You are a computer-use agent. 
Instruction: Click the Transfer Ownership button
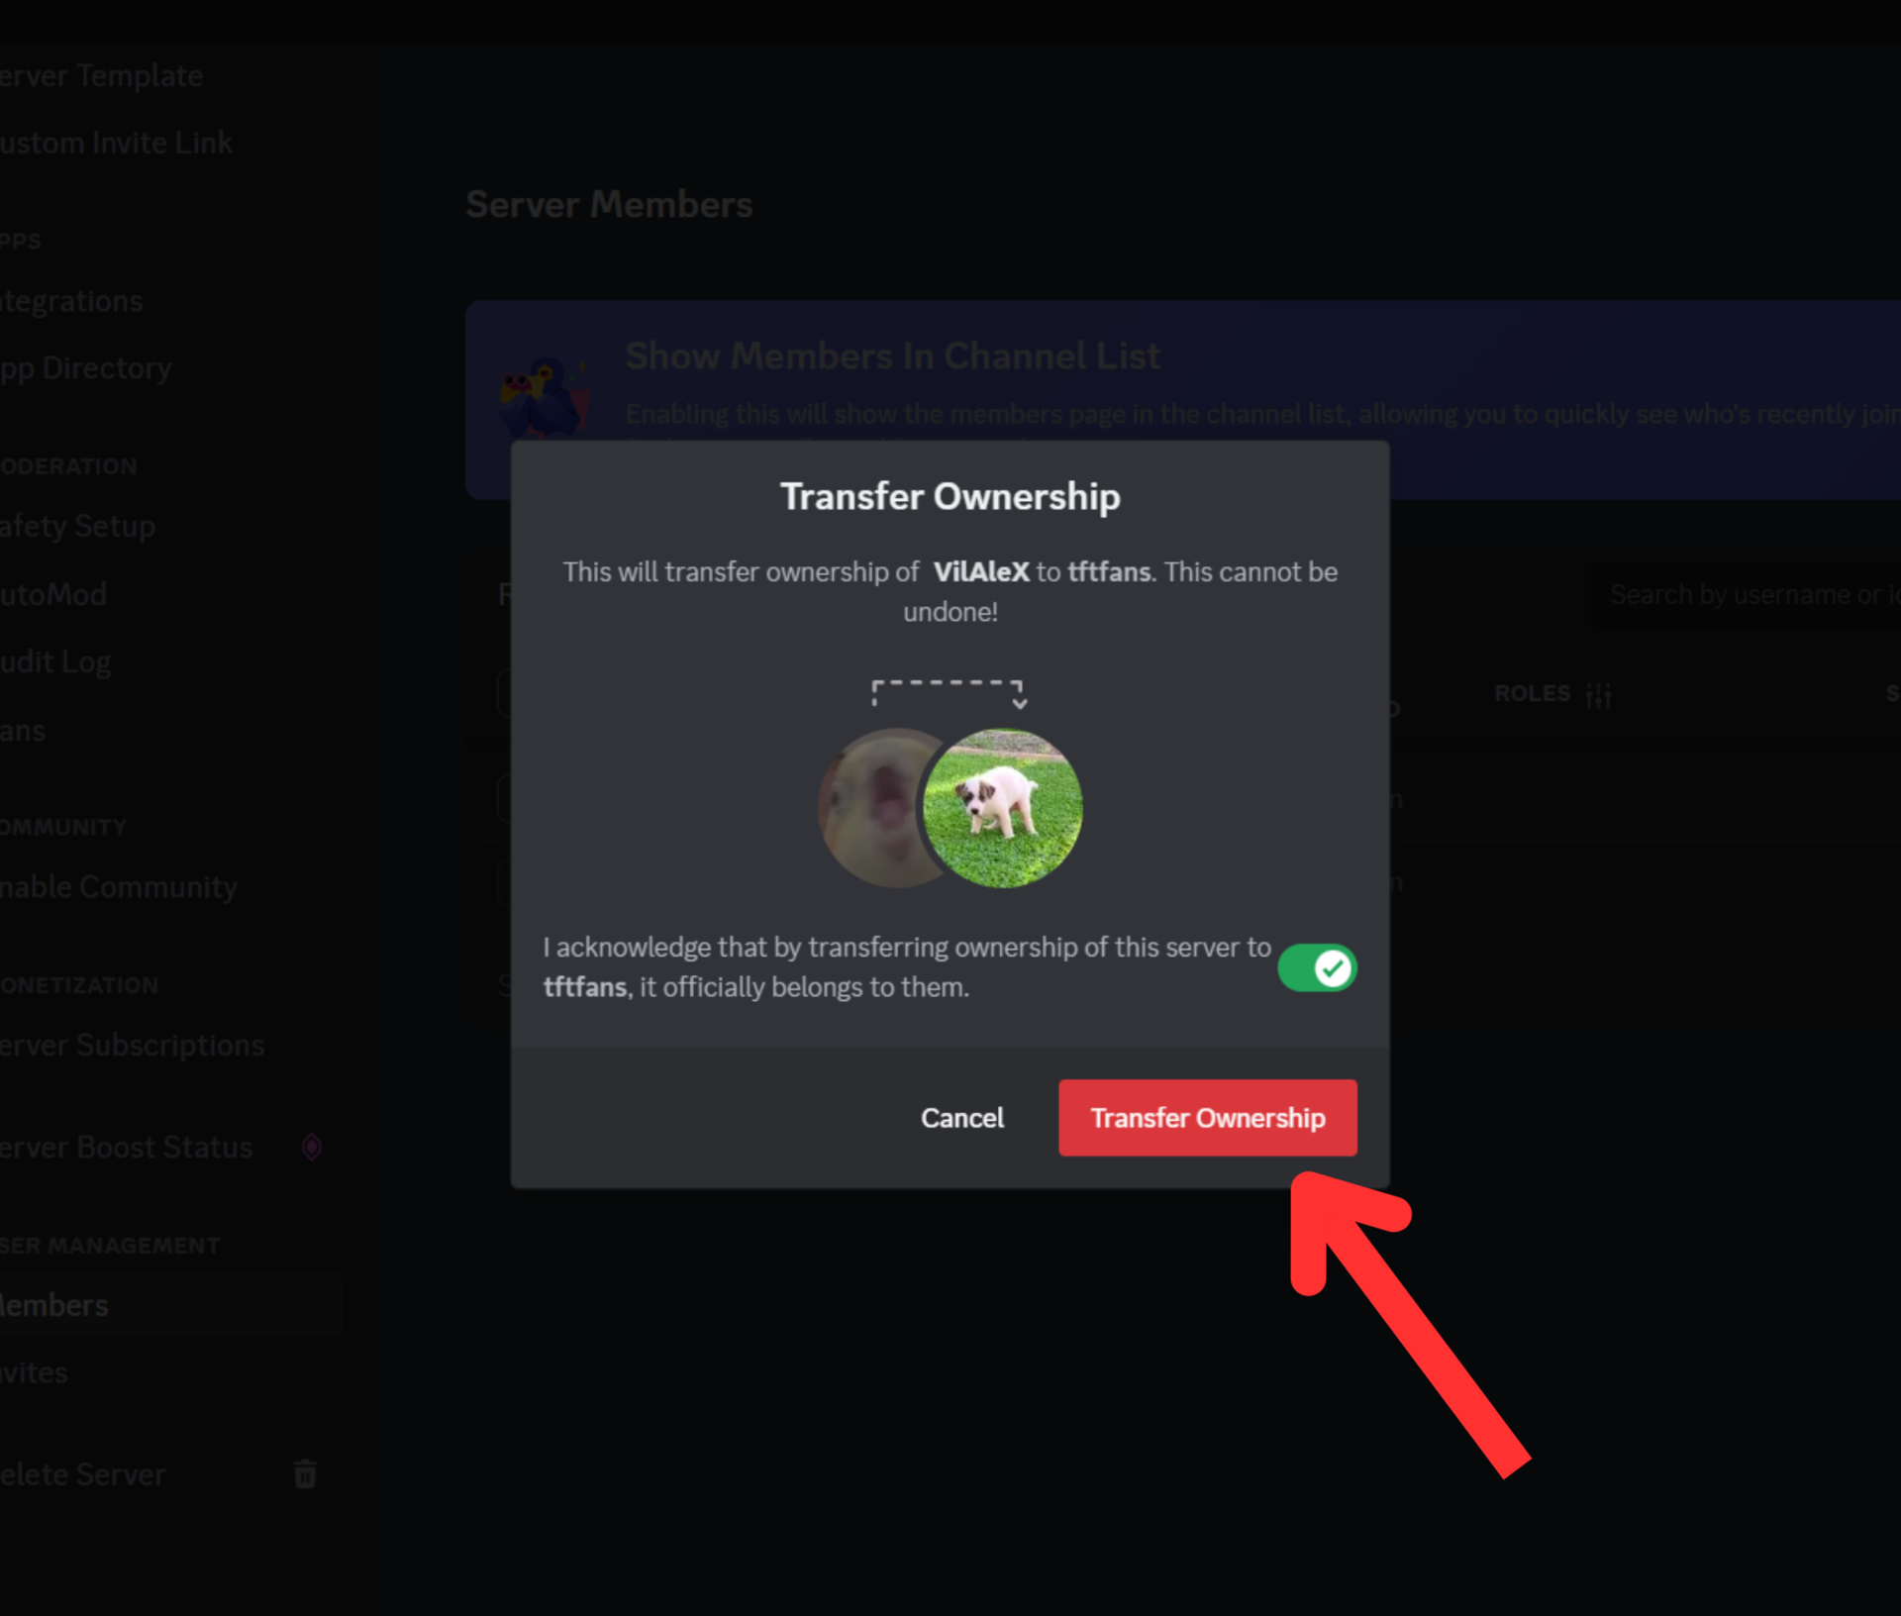pos(1209,1117)
